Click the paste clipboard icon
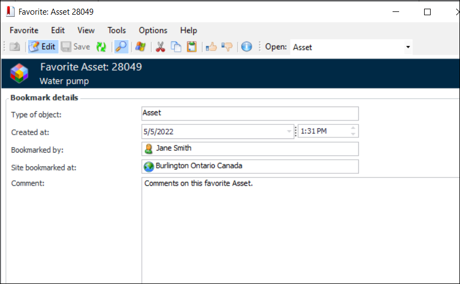 [x=191, y=47]
